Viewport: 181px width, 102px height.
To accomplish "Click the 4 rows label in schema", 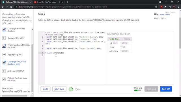I will 127,39.
